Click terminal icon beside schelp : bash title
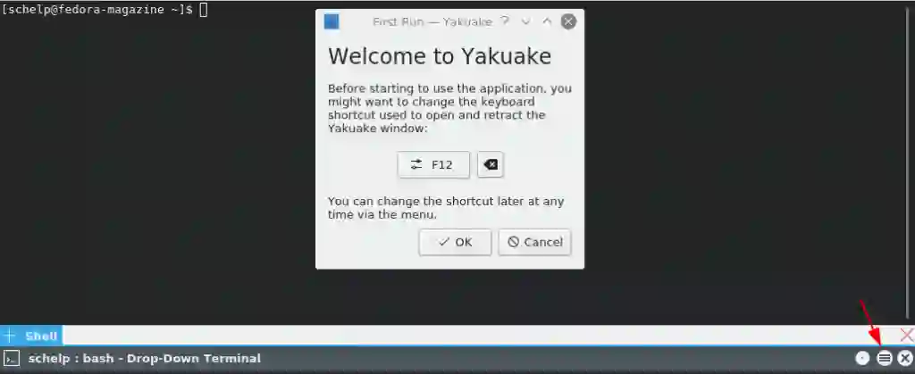 pos(12,358)
